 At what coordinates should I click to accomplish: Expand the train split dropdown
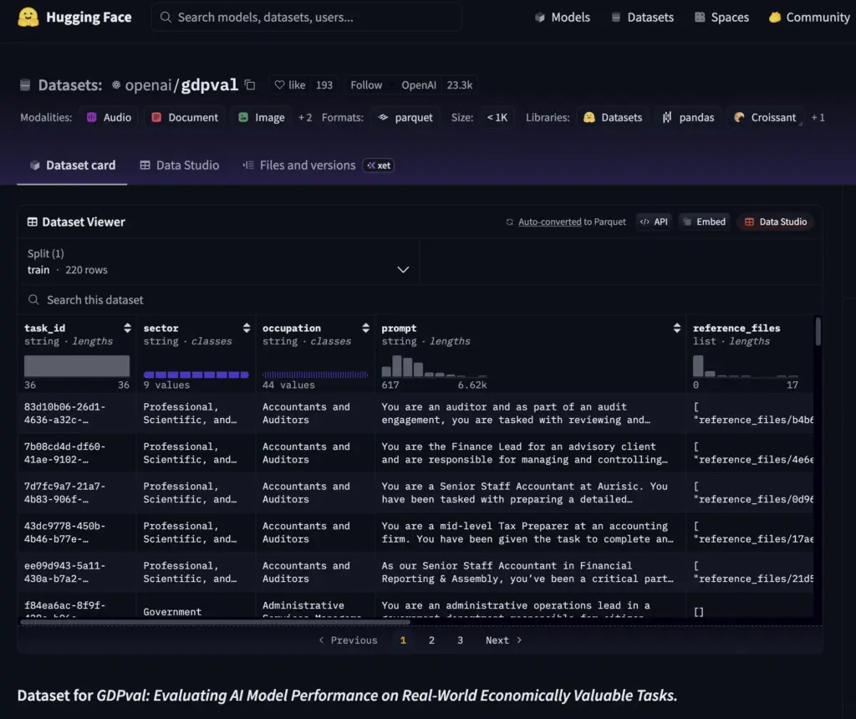[403, 269]
